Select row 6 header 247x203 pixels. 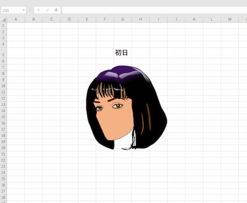click(3, 61)
